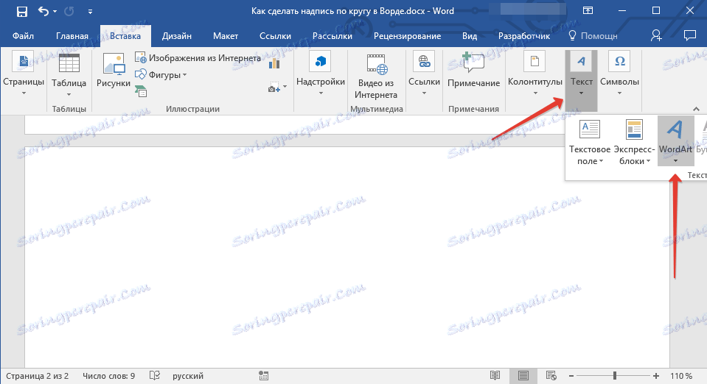Insert a chart with the bar chart icon
Viewport: 707px width, 384px height.
coord(274,63)
